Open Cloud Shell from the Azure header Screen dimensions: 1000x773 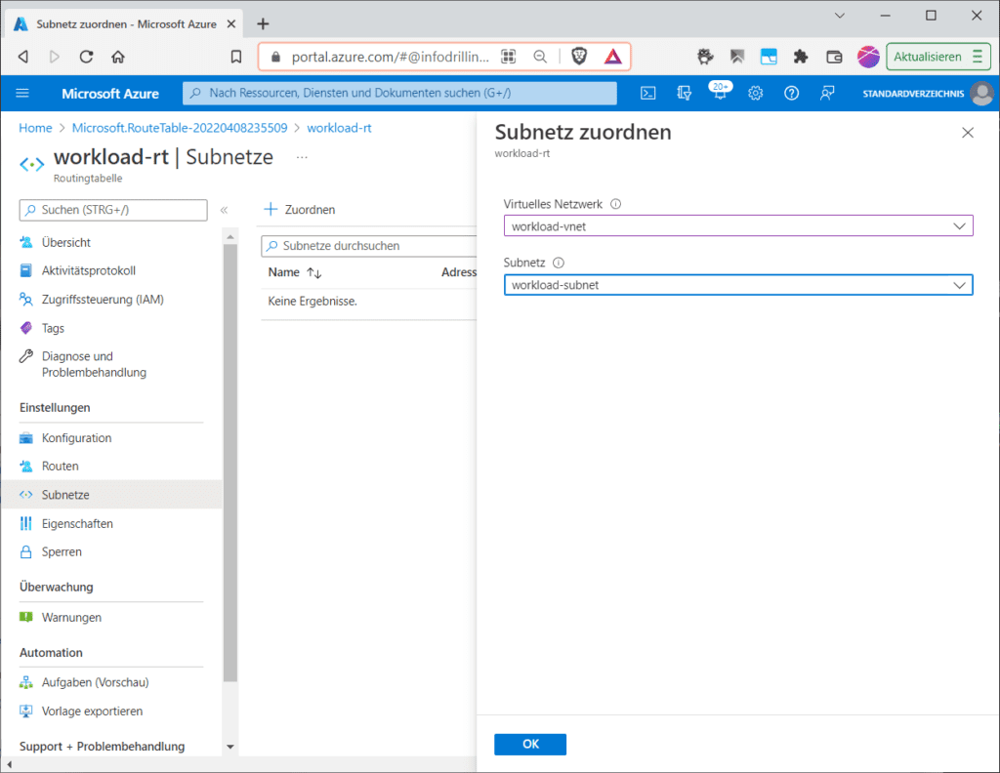648,93
